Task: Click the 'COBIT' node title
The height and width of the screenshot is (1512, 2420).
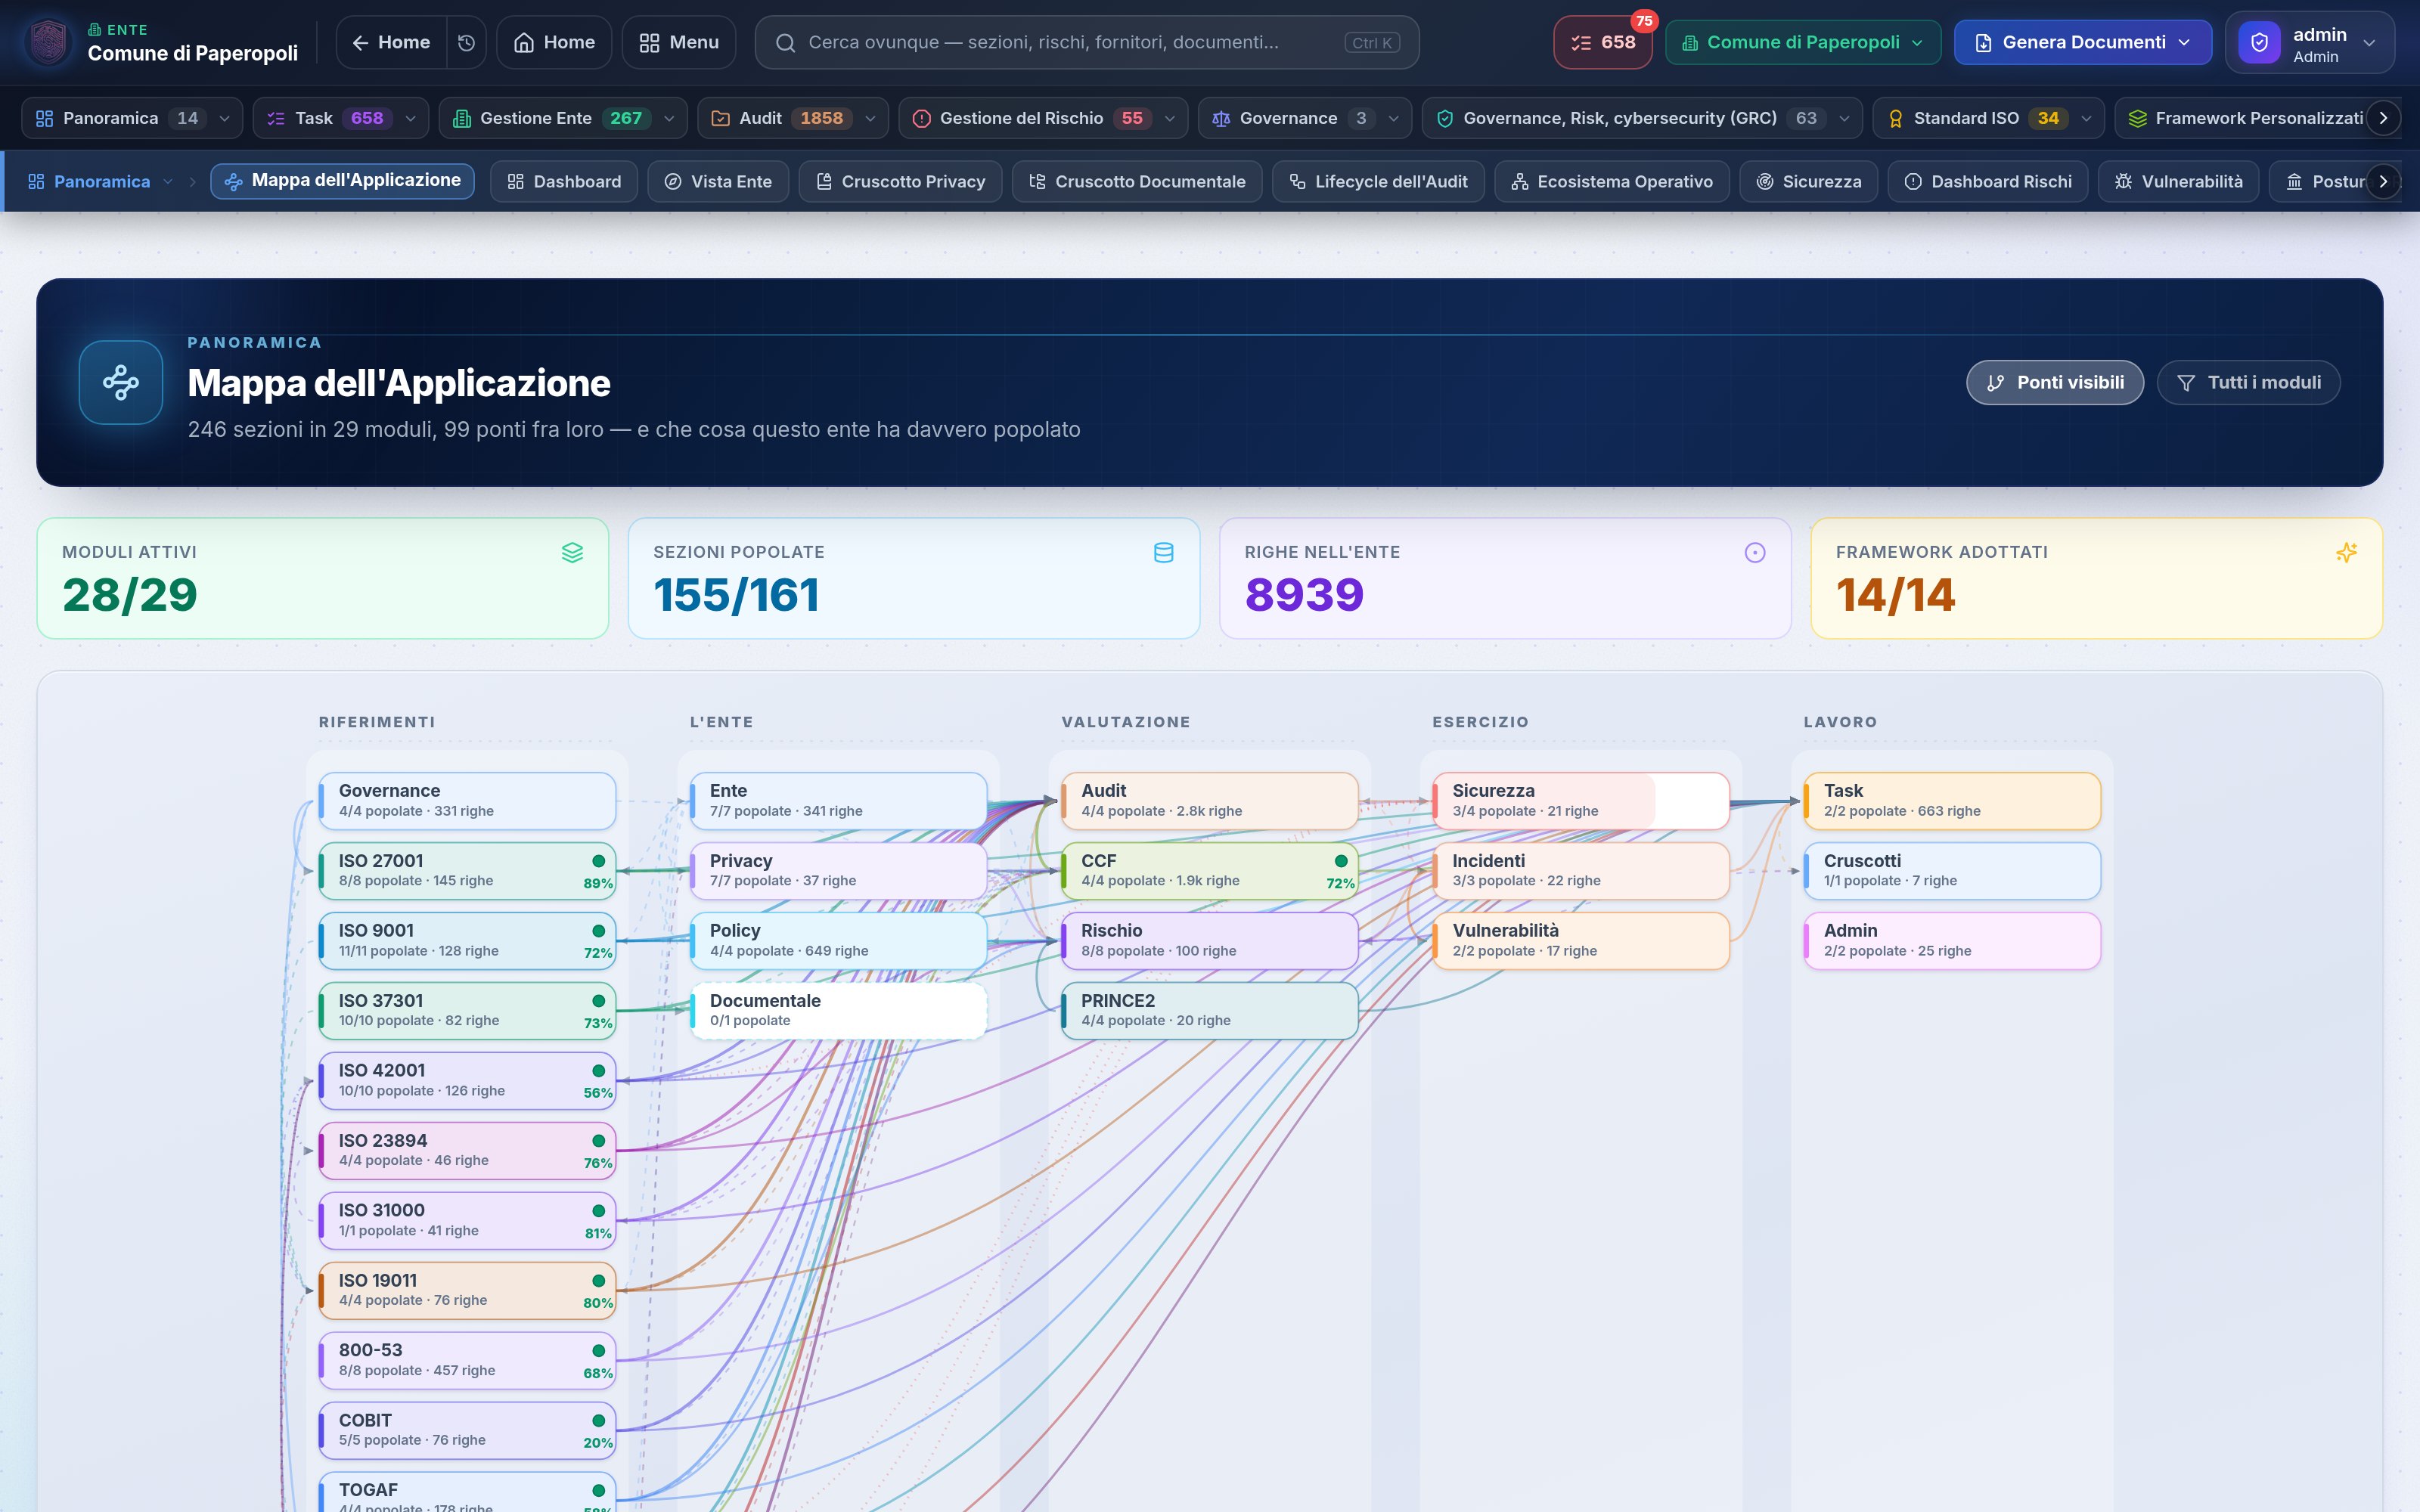Action: tap(365, 1420)
